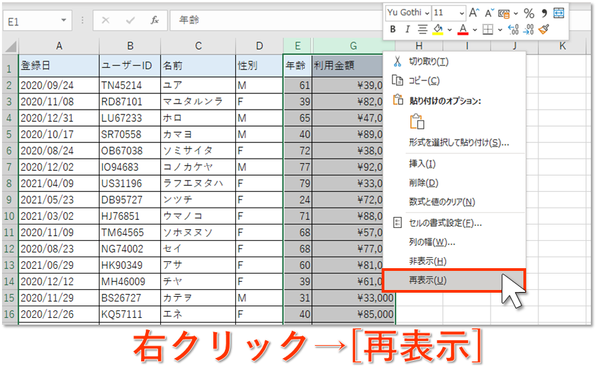Choose 削除(D) from context menu
Viewport: 597px width, 373px height.
454,183
